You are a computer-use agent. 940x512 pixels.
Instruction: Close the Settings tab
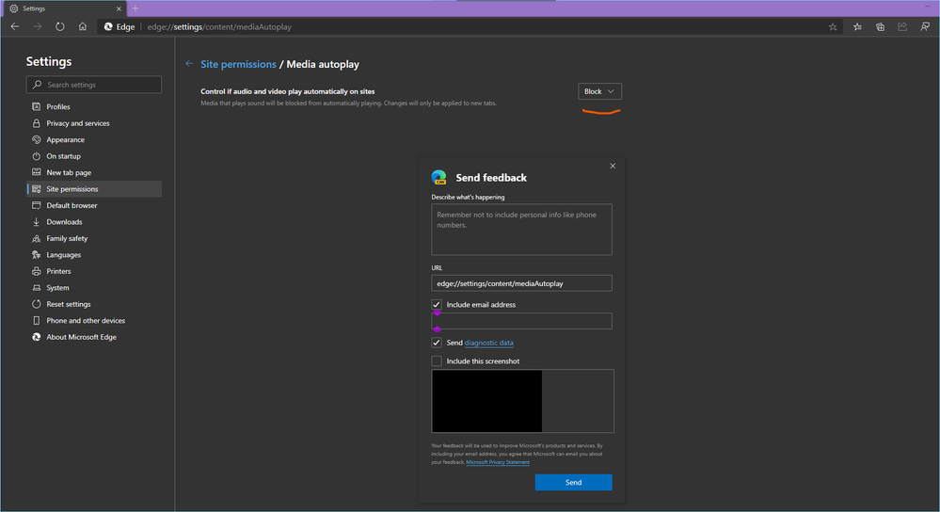[119, 8]
